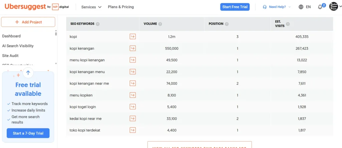
Task: Click the Start Free Trial button
Action: click(235, 7)
